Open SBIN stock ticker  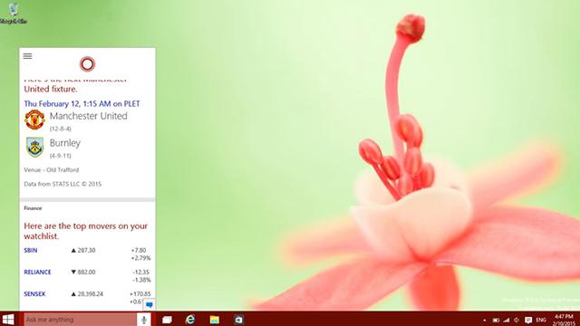[x=30, y=250]
